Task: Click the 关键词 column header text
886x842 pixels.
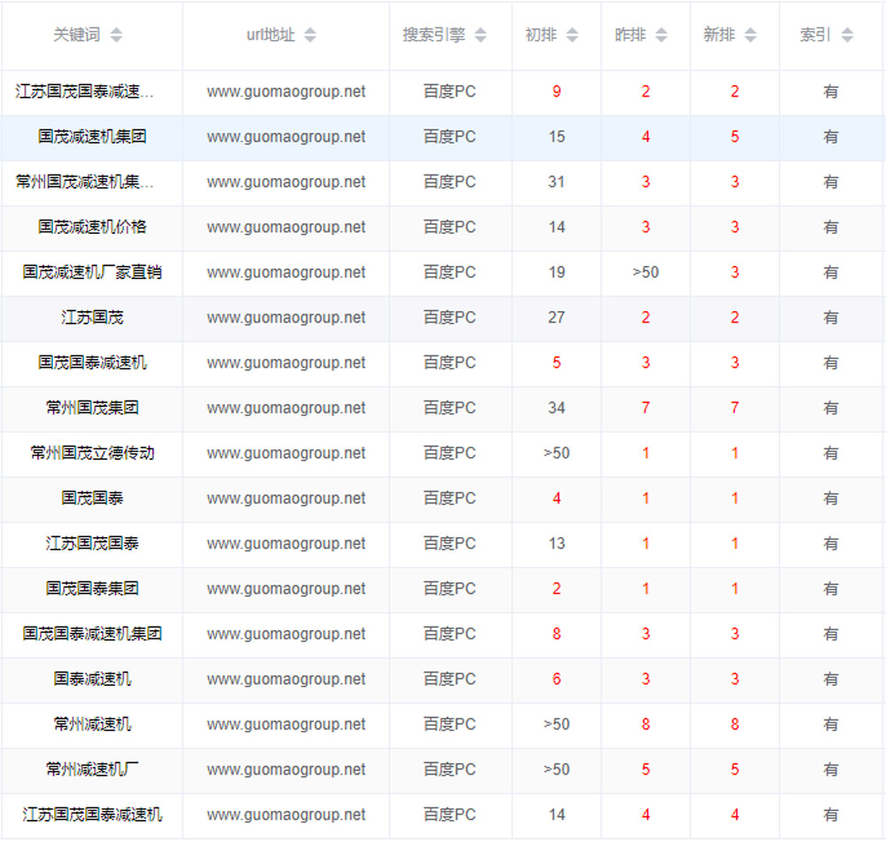Action: [x=77, y=35]
